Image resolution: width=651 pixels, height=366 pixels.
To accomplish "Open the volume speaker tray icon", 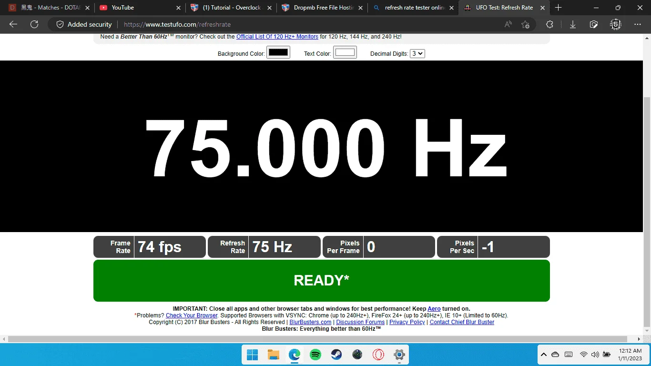I will click(595, 355).
